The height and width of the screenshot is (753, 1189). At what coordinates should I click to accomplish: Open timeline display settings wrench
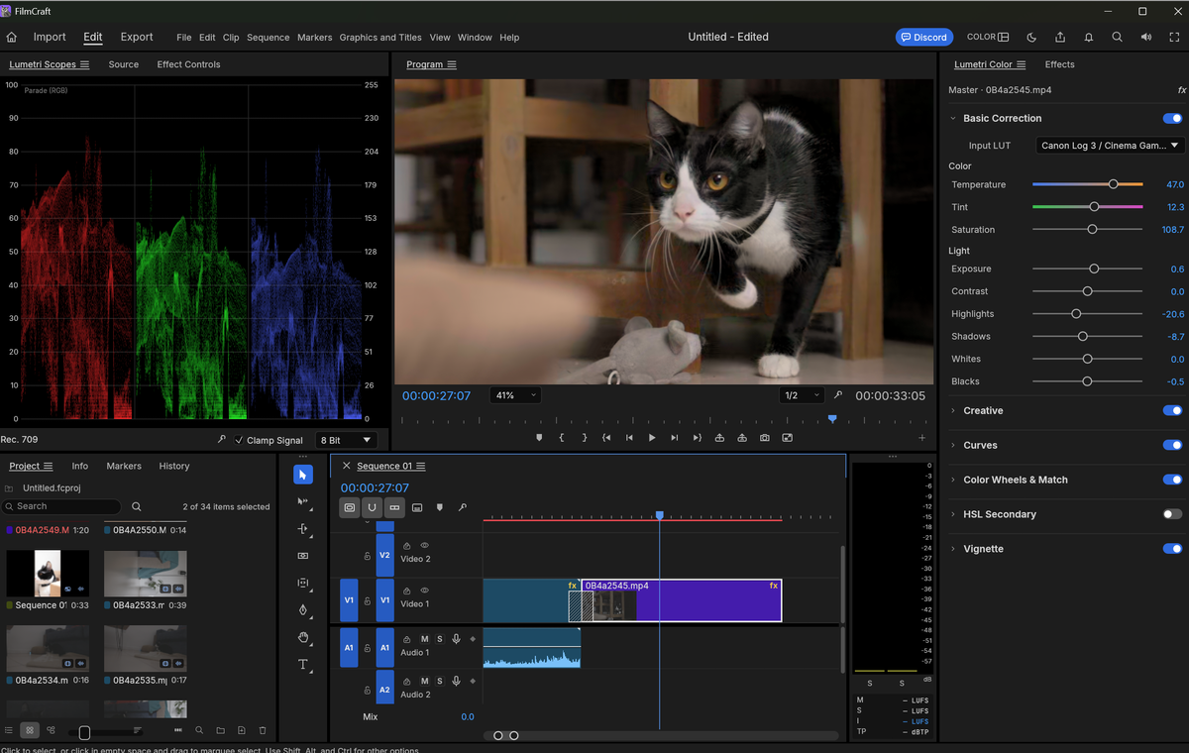[x=462, y=507]
